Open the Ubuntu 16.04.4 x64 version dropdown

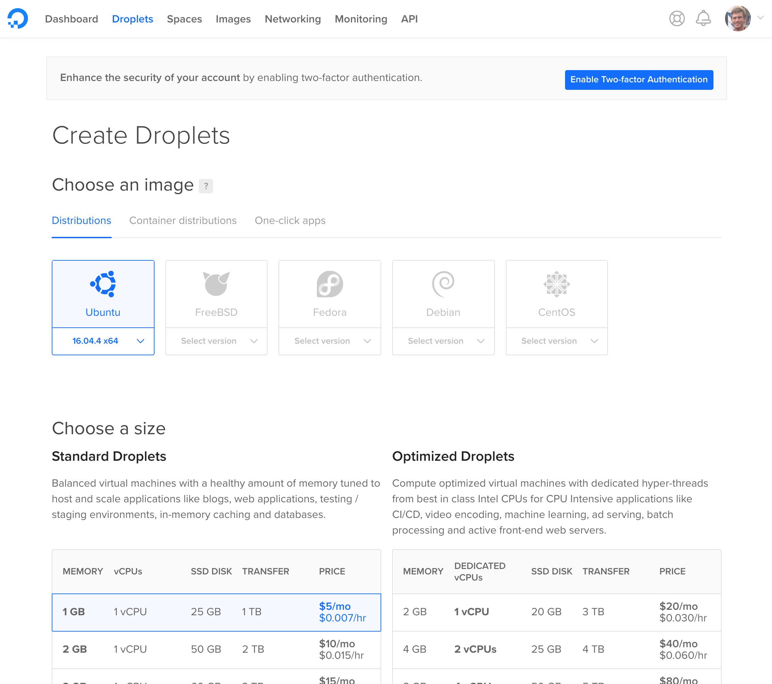click(x=103, y=341)
